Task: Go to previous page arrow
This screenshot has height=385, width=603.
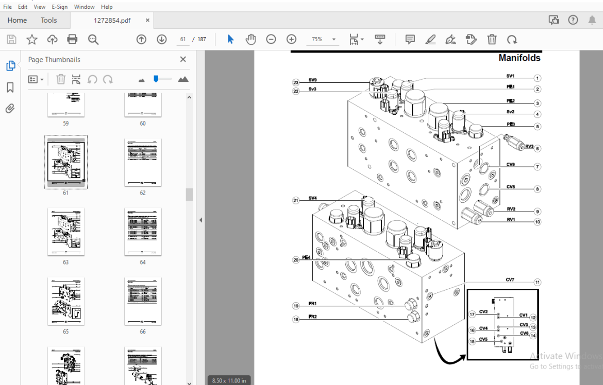Action: (x=141, y=39)
